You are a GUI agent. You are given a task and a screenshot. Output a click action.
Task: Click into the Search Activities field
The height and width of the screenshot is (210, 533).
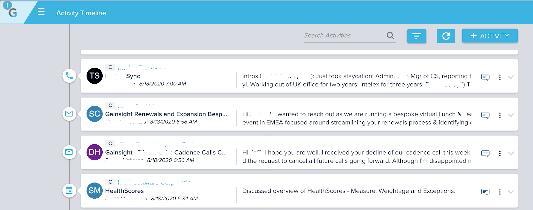[343, 36]
